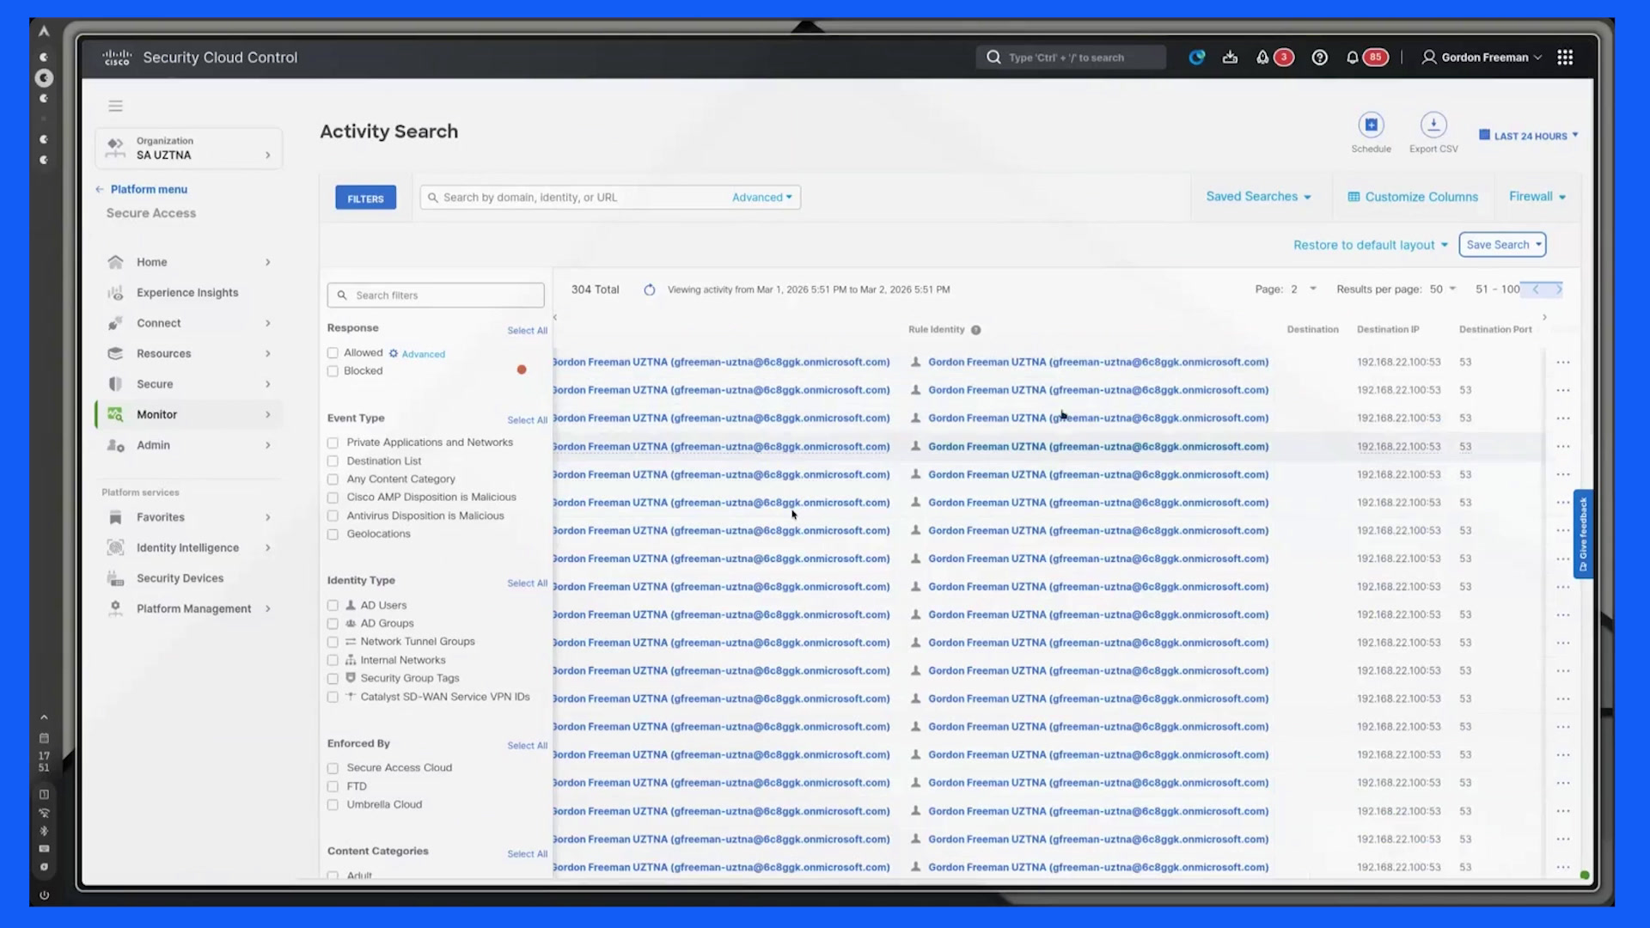
Task: Open alerts icon with 3 badge
Action: pos(1274,58)
